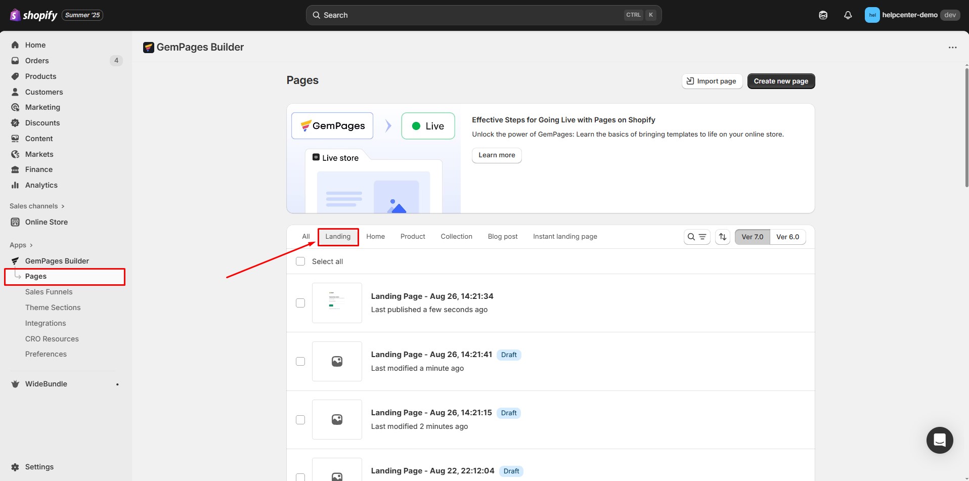This screenshot has width=969, height=481.
Task: Select the Landing Page - Aug 26, 14:21:34 checkbox
Action: point(300,303)
